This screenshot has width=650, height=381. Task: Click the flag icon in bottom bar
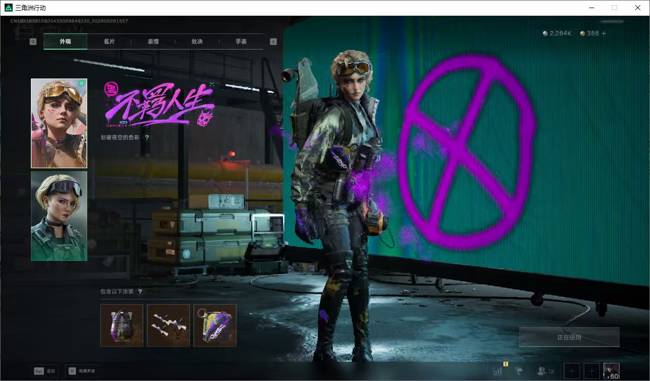coord(519,371)
